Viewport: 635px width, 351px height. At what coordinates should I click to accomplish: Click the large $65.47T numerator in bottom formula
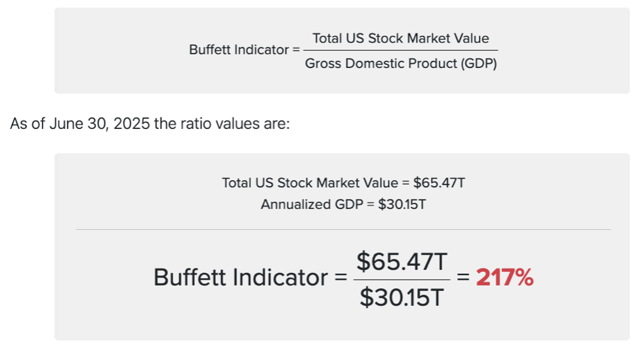tap(401, 262)
